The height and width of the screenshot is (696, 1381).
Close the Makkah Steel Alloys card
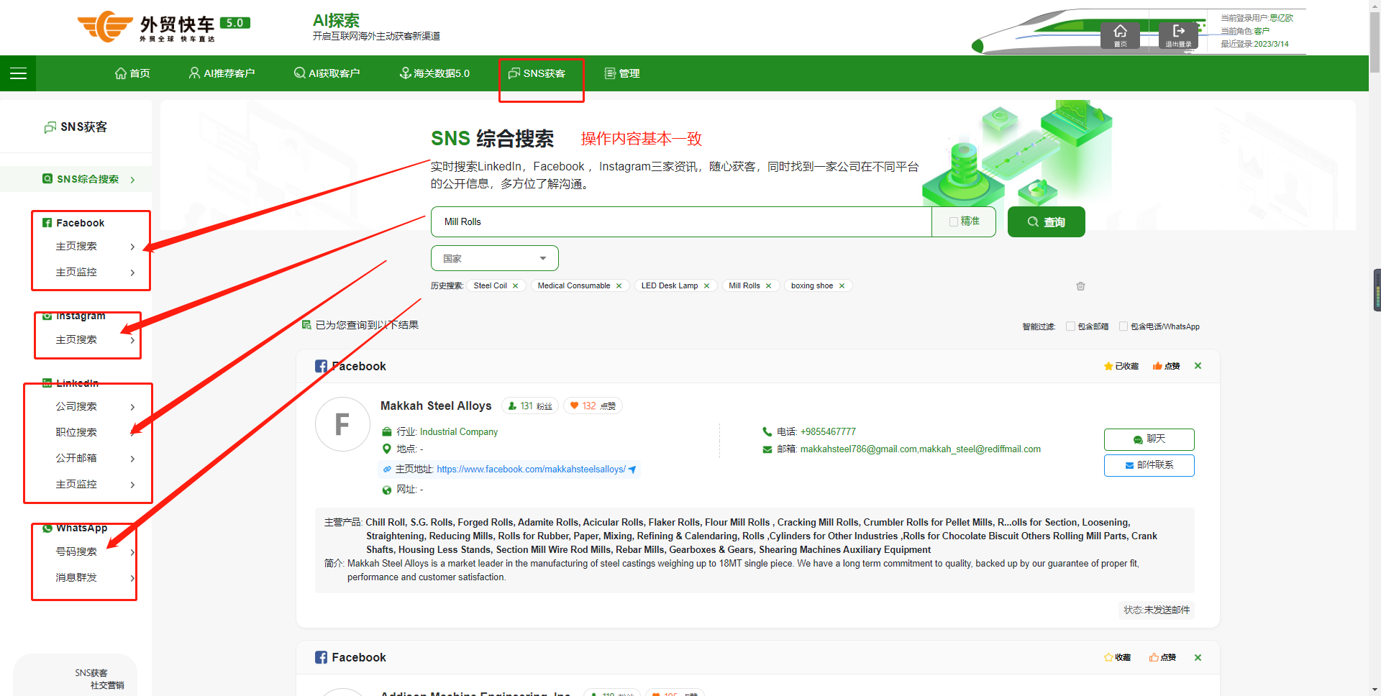(1198, 366)
